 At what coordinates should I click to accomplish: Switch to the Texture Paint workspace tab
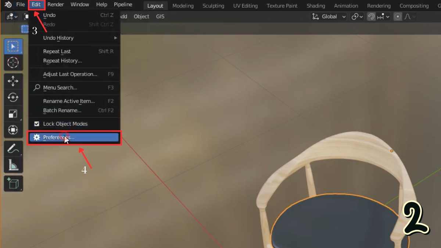tap(282, 6)
